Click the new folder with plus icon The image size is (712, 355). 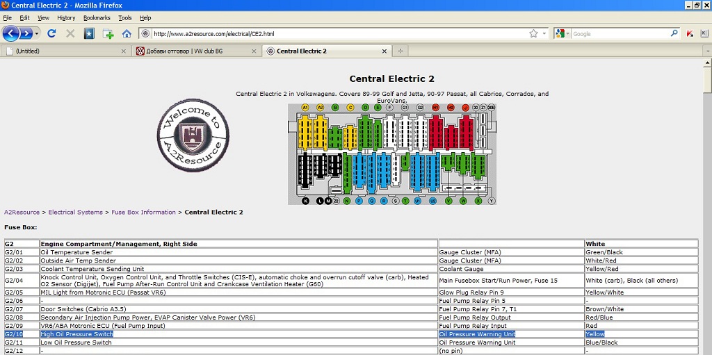108,33
